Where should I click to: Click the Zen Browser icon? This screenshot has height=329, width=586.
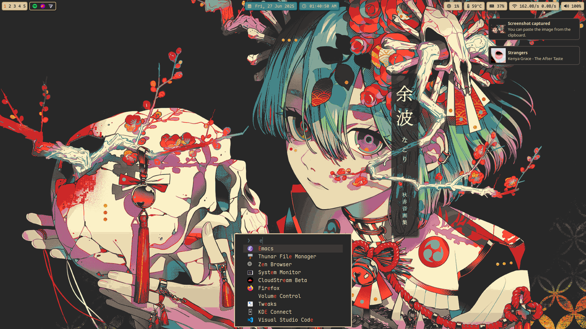(250, 264)
